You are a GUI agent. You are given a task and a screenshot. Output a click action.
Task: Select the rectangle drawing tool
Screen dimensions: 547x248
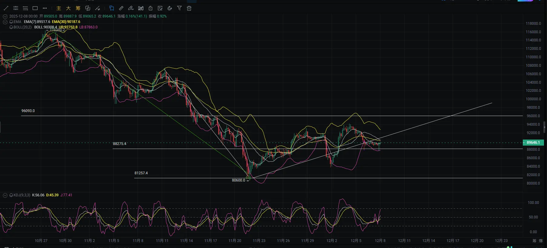[35, 8]
